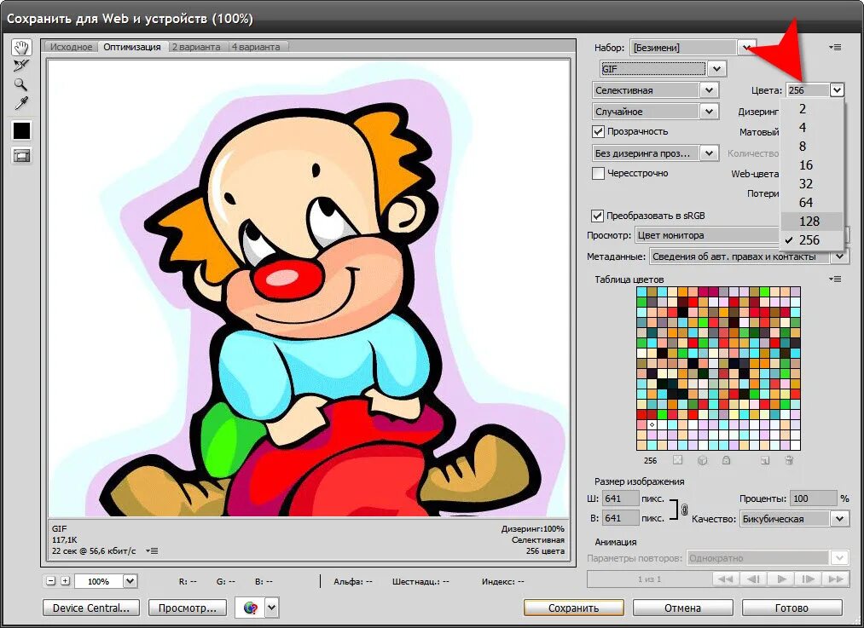
Task: Select the Hand tool
Action: tap(21, 48)
